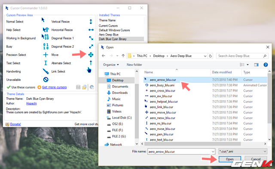Click the Search Aero Deep Blue field
The height and width of the screenshot is (169, 275).
242,56
